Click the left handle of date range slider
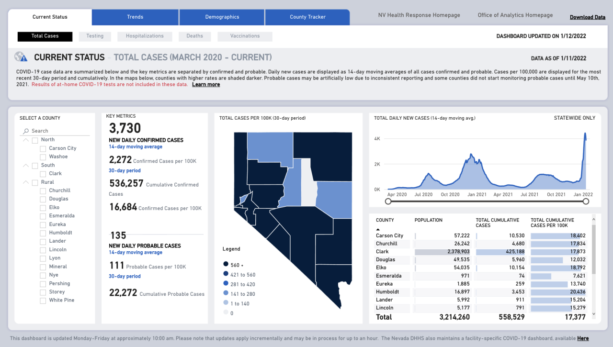The image size is (613, 347). tap(388, 201)
